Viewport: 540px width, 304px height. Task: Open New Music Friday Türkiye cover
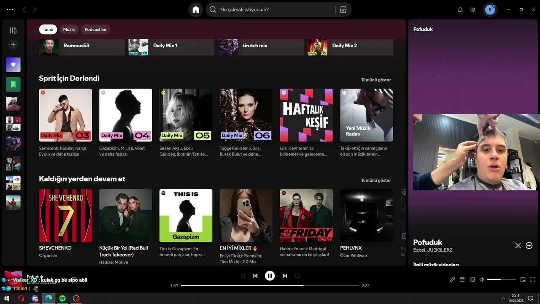coord(306,215)
